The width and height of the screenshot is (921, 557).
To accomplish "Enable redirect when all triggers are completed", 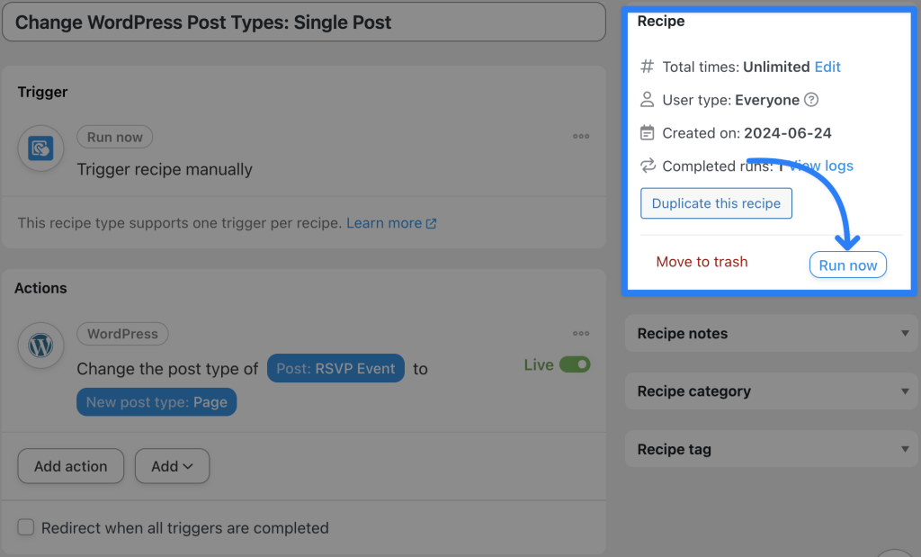I will point(26,528).
